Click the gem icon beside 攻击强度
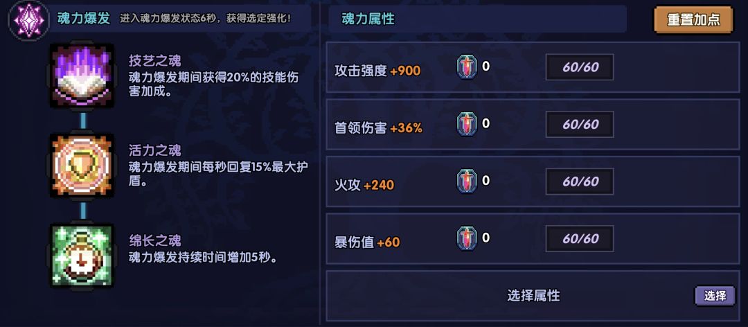The height and width of the screenshot is (327, 748). pyautogui.click(x=467, y=67)
